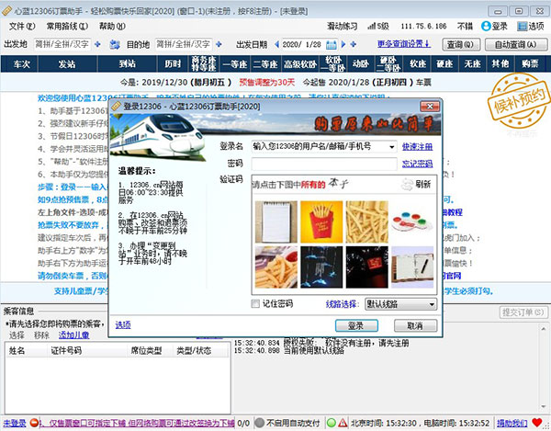Select the notebook with pen captcha image
The image size is (551, 431).
pyautogui.click(x=412, y=267)
